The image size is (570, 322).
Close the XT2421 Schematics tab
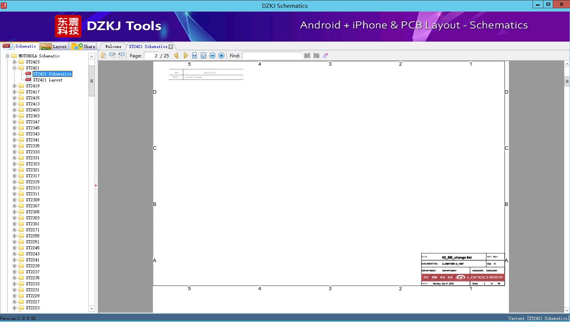point(171,46)
